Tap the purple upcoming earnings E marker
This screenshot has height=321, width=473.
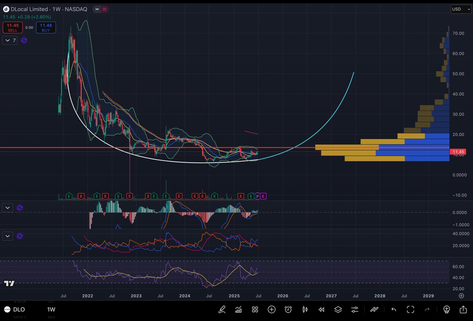[x=263, y=196]
